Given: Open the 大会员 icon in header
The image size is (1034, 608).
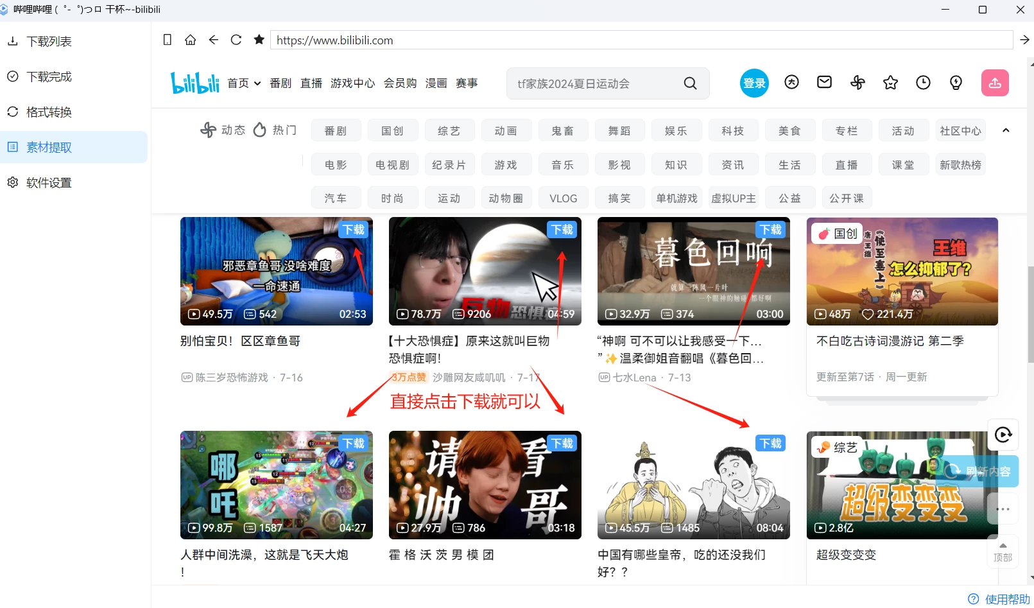Looking at the screenshot, I should pos(791,82).
